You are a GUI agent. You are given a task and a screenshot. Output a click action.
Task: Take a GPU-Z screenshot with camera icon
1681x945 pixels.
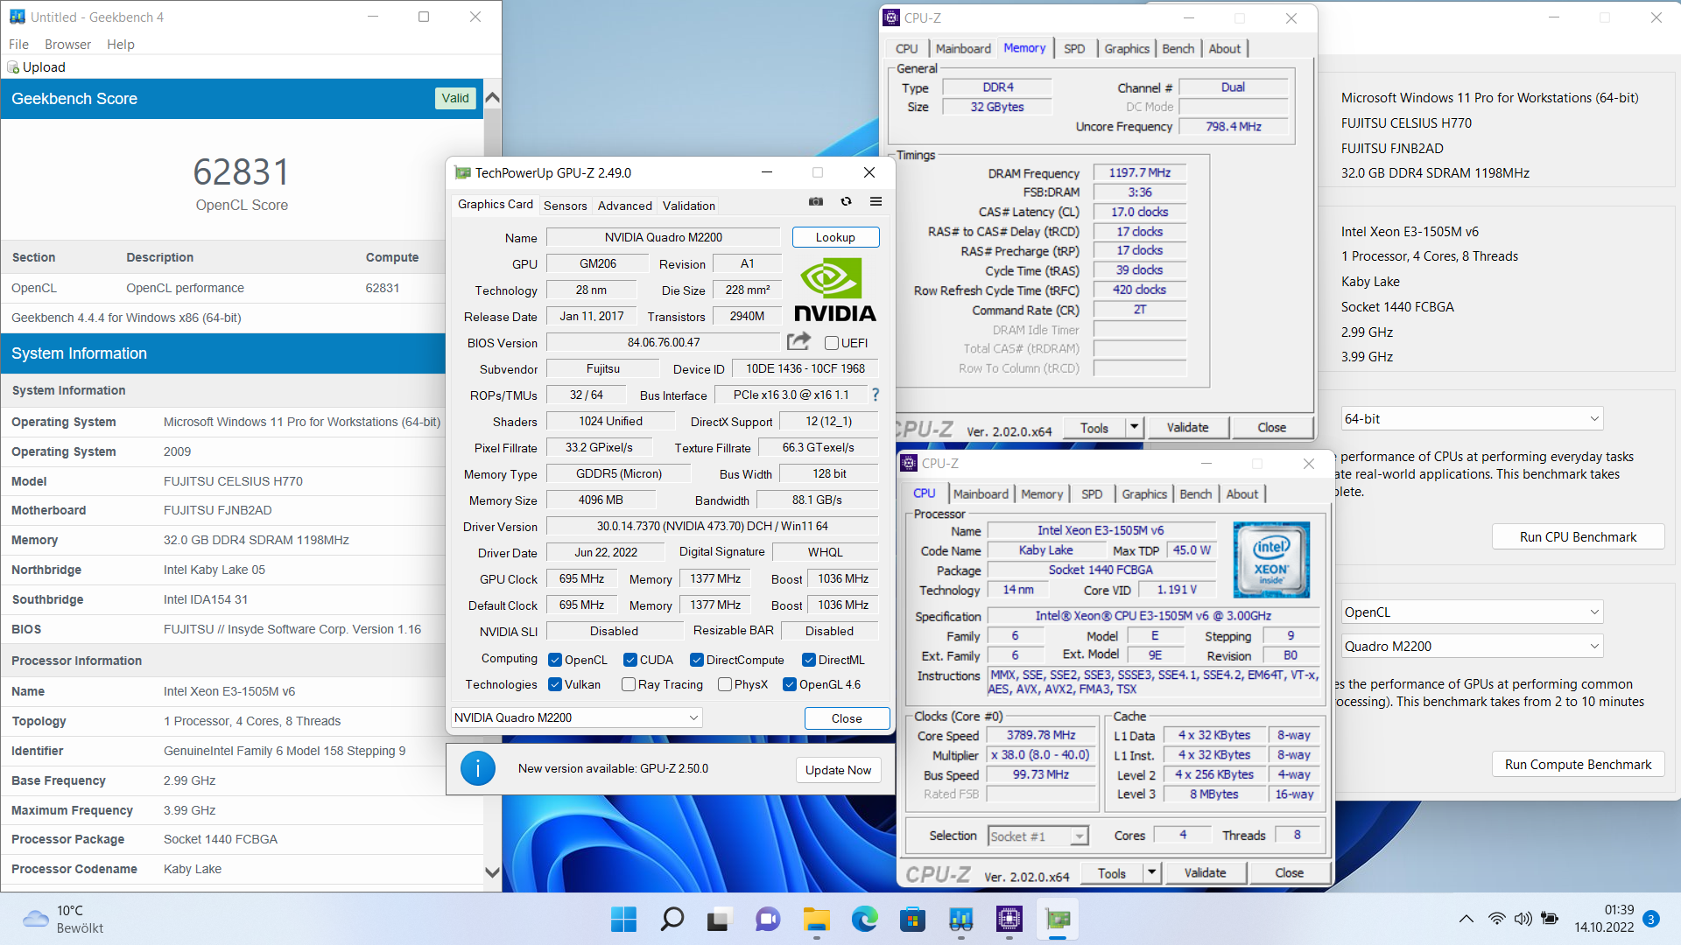(816, 201)
